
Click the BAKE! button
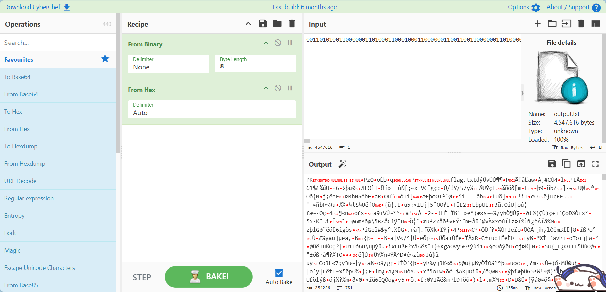[x=209, y=277]
